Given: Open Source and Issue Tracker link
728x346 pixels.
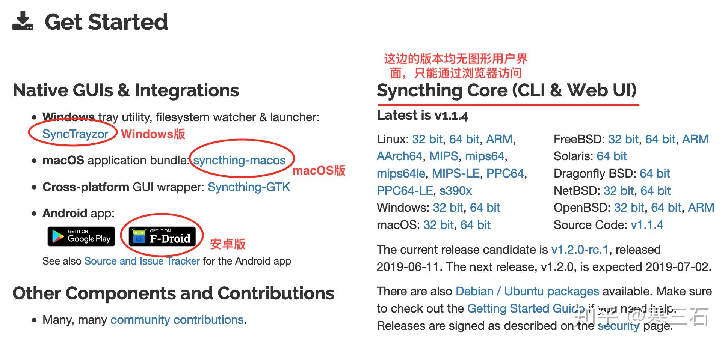Looking at the screenshot, I should (142, 261).
